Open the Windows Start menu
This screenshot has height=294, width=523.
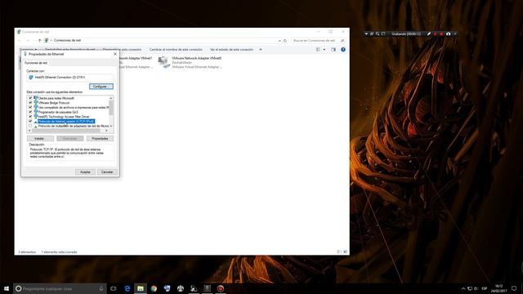7,288
